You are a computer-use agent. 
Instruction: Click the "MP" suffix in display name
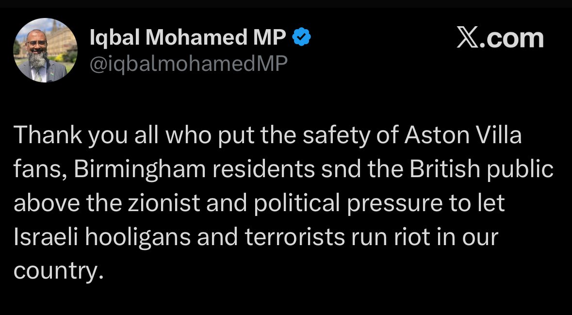pos(269,38)
